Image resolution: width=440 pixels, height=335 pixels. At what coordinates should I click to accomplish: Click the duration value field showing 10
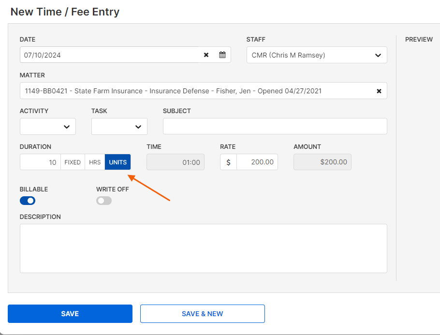(41, 162)
